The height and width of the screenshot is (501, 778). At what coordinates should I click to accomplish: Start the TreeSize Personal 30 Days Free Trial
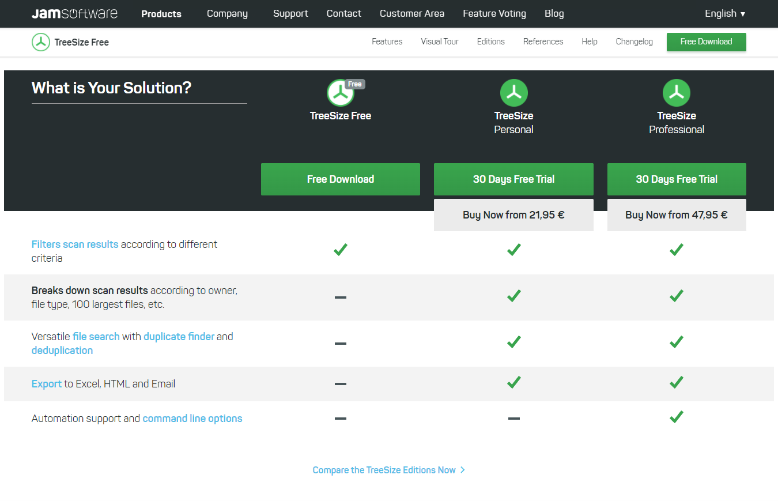coord(513,179)
